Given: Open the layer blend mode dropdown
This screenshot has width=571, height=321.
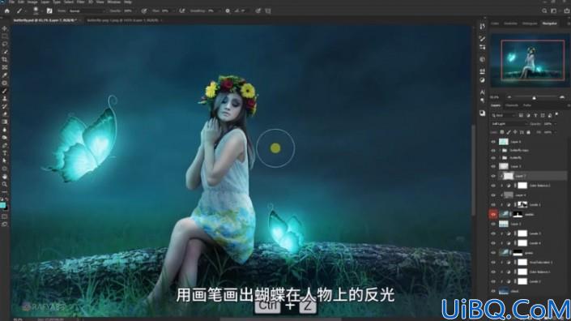Looking at the screenshot, I should (509, 124).
